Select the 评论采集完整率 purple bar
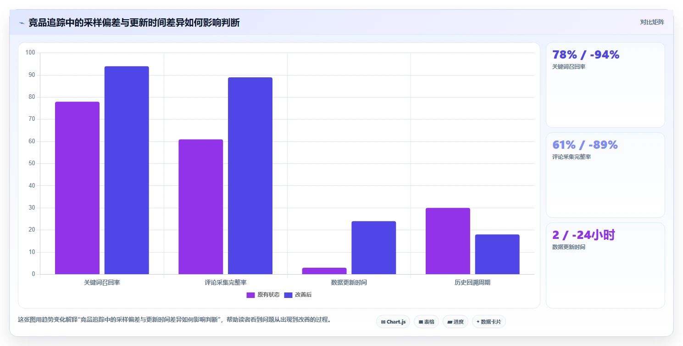This screenshot has height=346, width=683. [x=201, y=207]
